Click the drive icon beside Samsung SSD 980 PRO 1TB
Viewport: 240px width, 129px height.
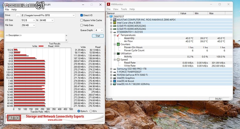[x=114, y=69]
